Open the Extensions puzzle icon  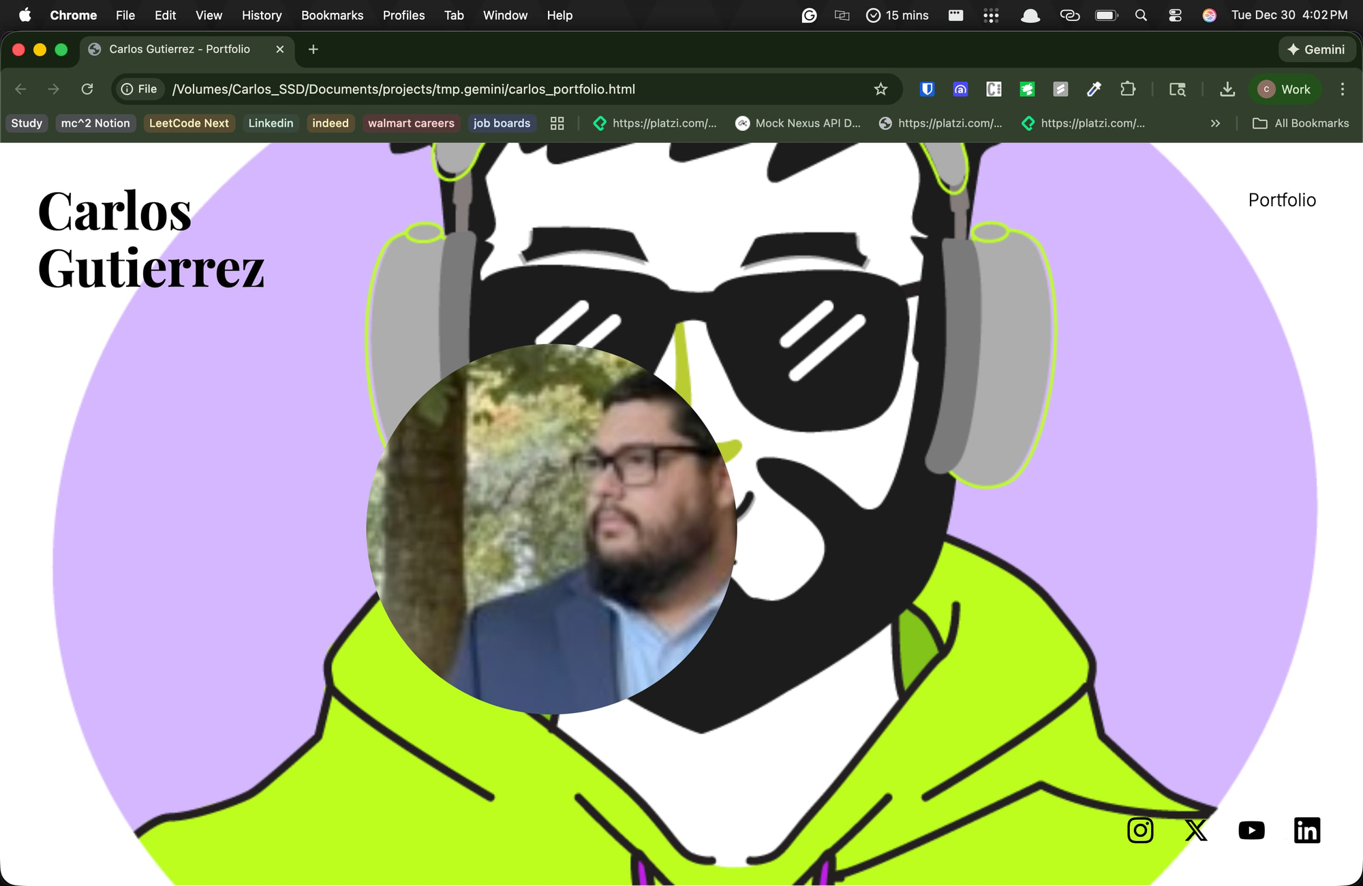[1128, 89]
